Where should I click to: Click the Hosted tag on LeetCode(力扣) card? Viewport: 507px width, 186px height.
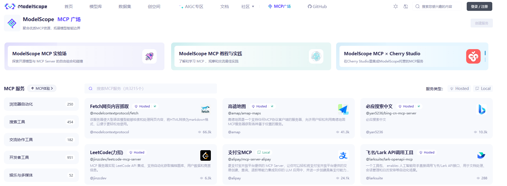click(x=136, y=152)
